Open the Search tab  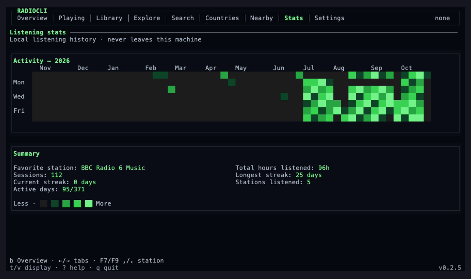coord(183,18)
